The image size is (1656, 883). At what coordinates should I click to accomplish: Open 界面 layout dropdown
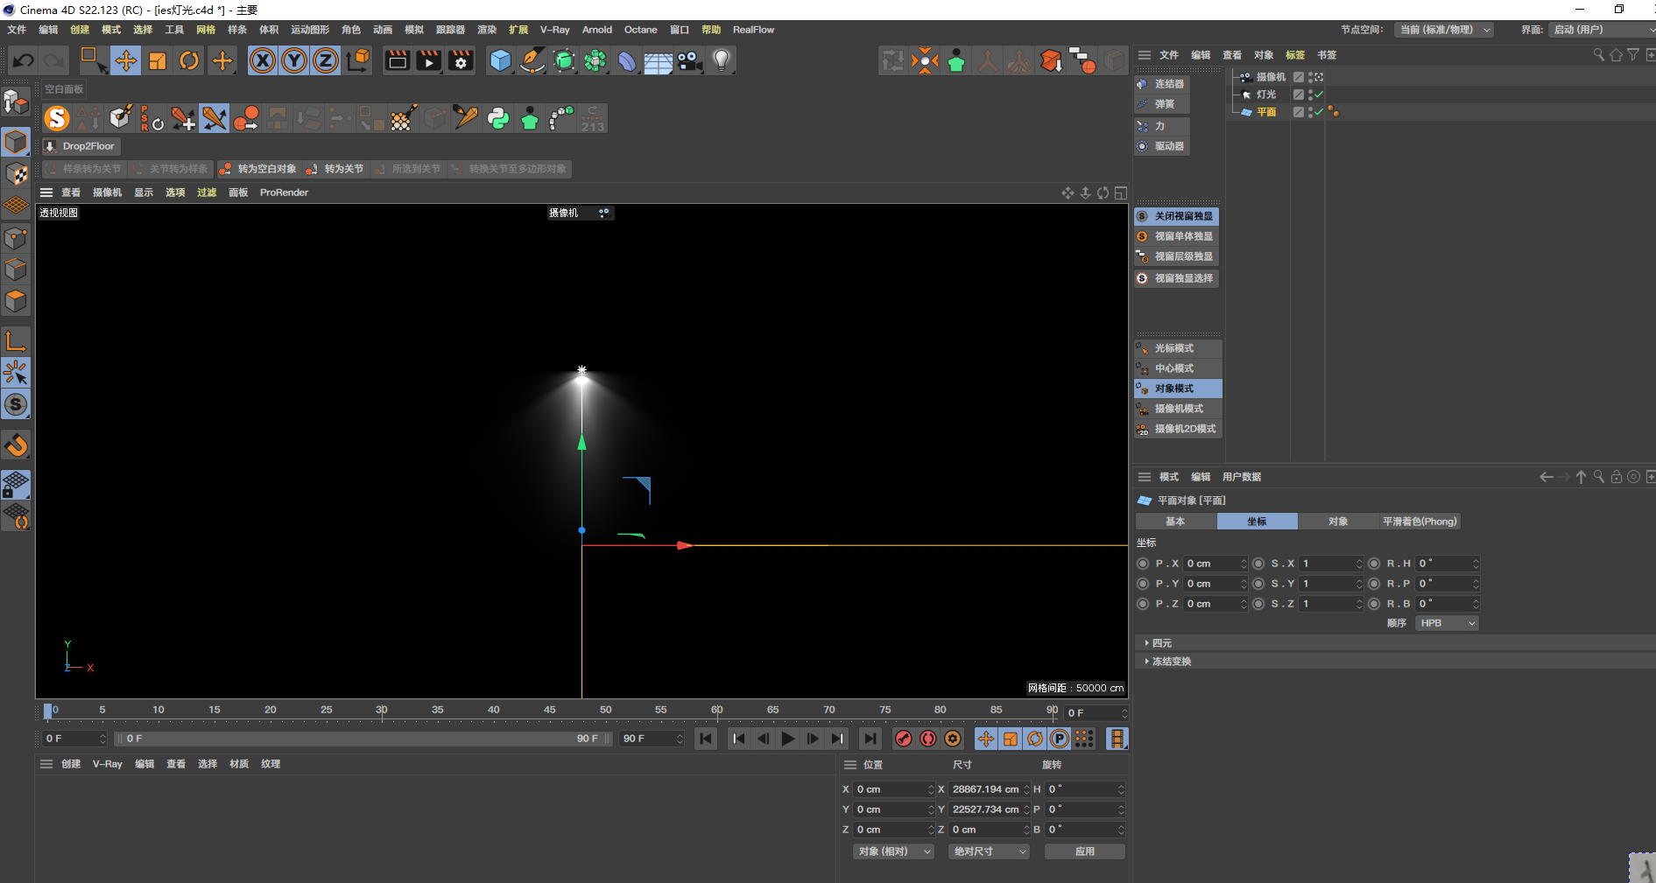[1601, 30]
